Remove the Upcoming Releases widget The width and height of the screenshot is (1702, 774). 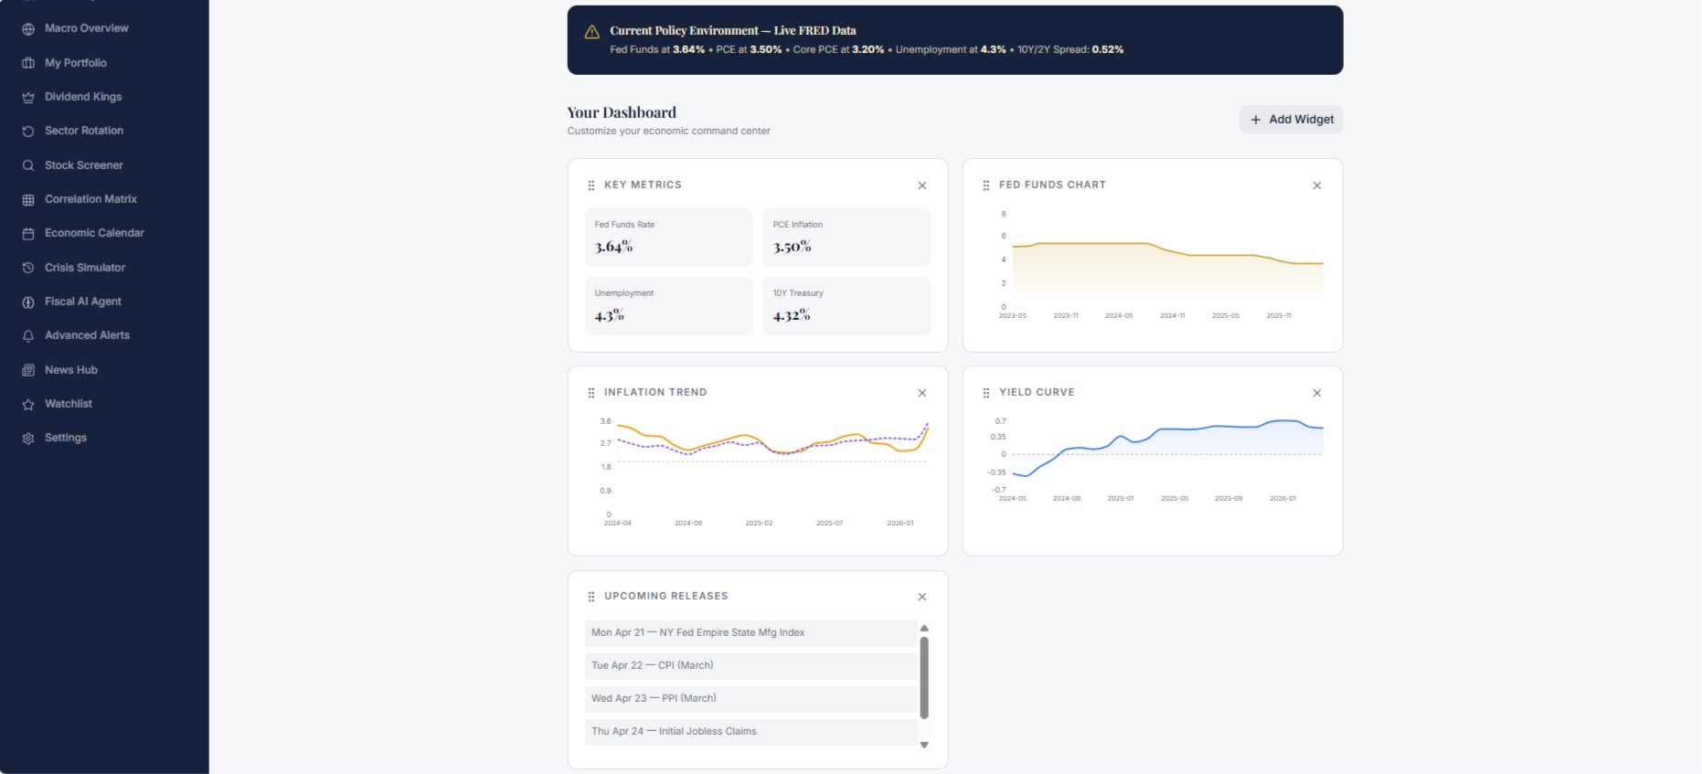(x=922, y=597)
